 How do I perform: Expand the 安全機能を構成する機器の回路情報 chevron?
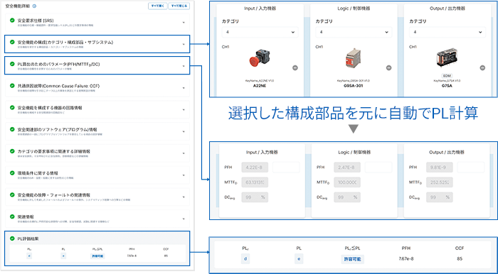[184, 110]
